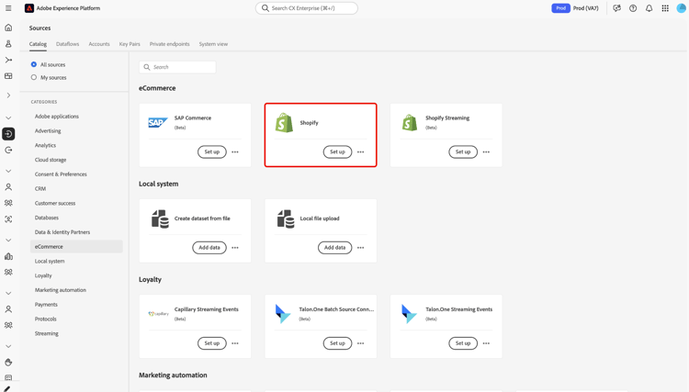Click the pencil edit icon in left rail
The width and height of the screenshot is (689, 392).
(x=7, y=389)
